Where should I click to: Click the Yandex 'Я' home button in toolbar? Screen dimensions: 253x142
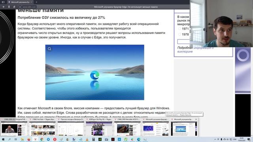(9, 7)
